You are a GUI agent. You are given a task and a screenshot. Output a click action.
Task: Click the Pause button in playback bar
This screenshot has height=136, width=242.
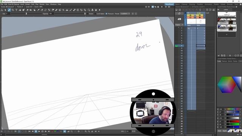click(x=36, y=131)
